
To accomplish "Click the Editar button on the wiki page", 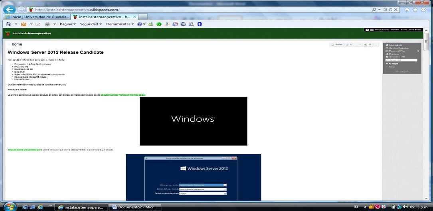I will tap(336, 45).
